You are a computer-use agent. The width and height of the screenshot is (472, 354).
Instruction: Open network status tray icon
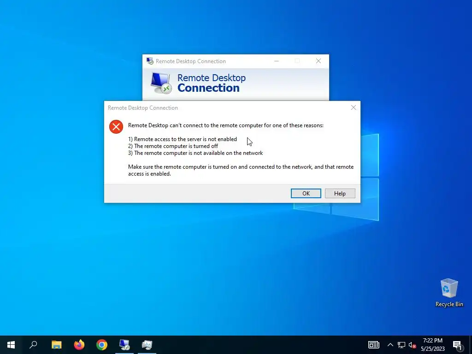click(x=401, y=345)
